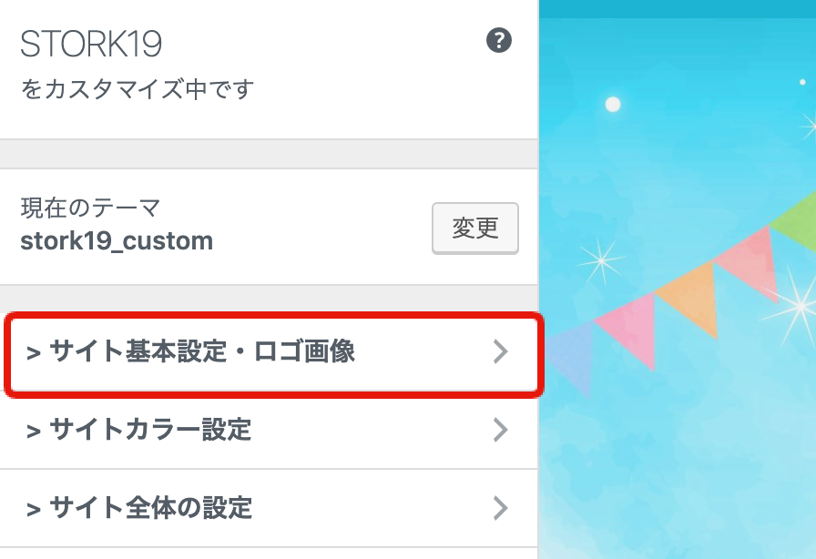Expand chevron arrow beside サイトカラー設定
Screen dimensions: 816x559
(500, 430)
